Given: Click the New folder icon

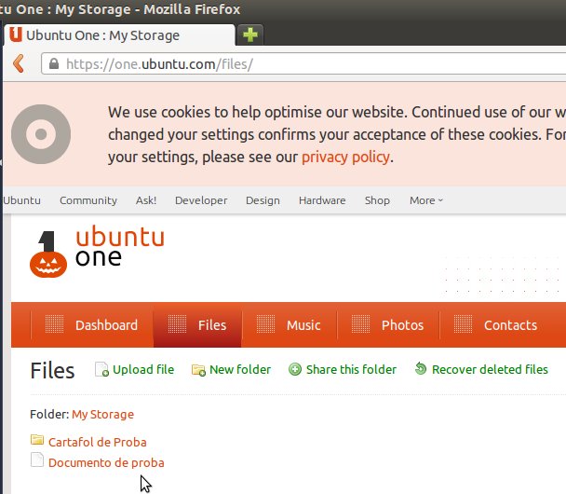Looking at the screenshot, I should [x=198, y=370].
